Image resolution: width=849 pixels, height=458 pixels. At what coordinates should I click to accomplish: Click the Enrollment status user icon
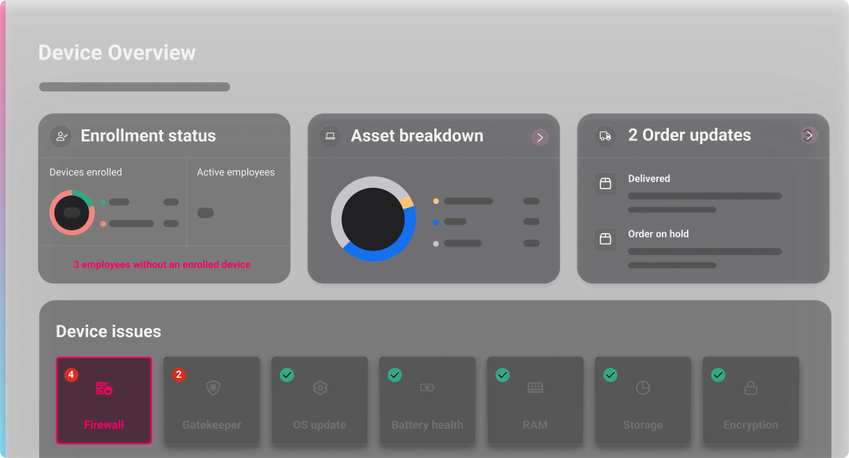pyautogui.click(x=61, y=136)
